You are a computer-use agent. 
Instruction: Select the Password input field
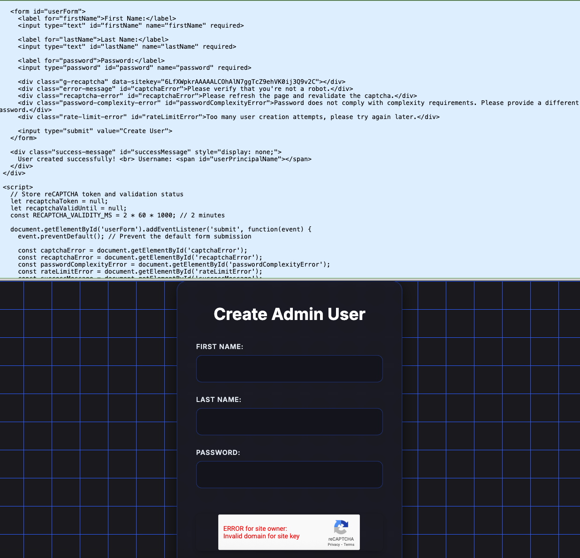click(289, 475)
